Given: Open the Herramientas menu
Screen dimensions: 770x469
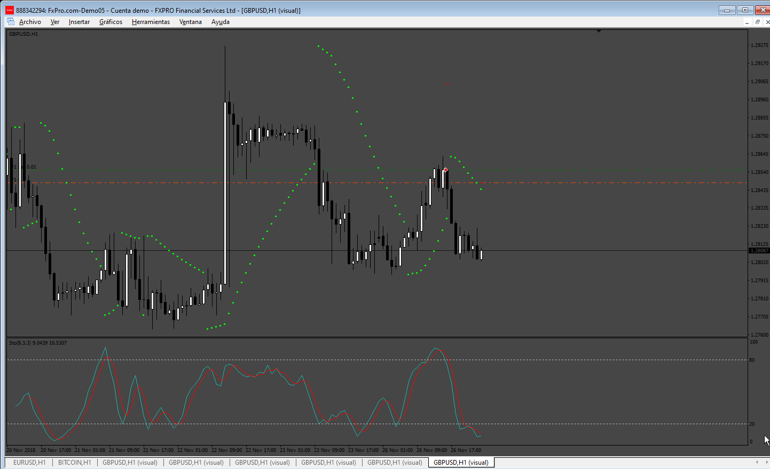Looking at the screenshot, I should 151,22.
